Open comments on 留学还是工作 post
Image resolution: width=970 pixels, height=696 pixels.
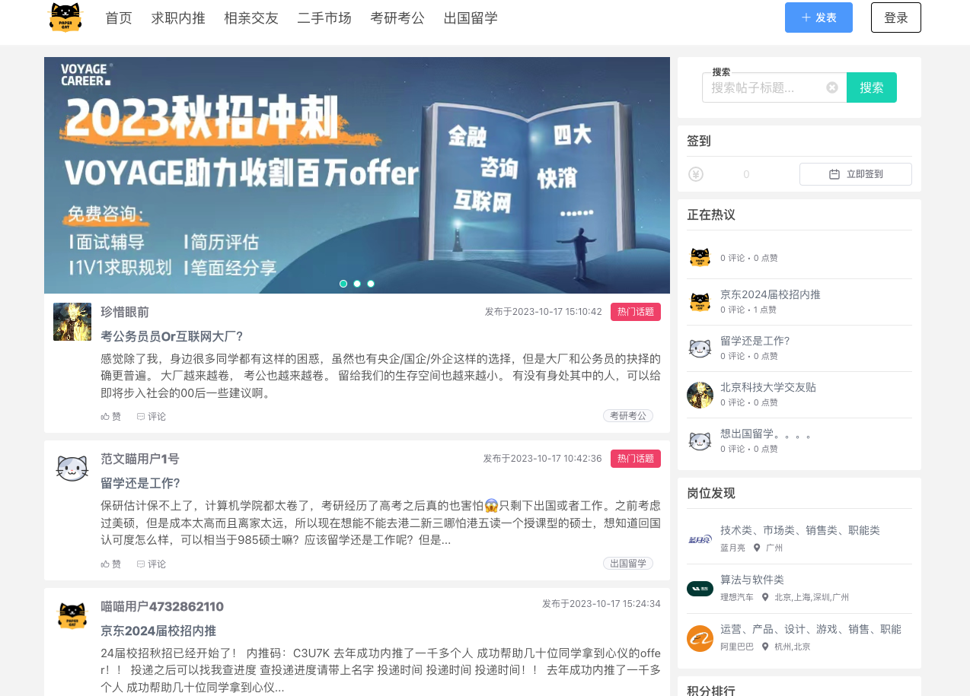(152, 564)
